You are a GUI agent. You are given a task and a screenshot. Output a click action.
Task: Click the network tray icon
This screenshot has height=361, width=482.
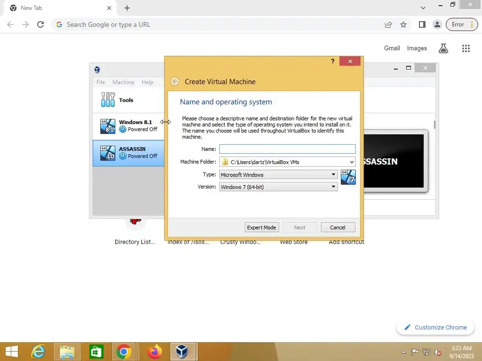[x=426, y=352]
